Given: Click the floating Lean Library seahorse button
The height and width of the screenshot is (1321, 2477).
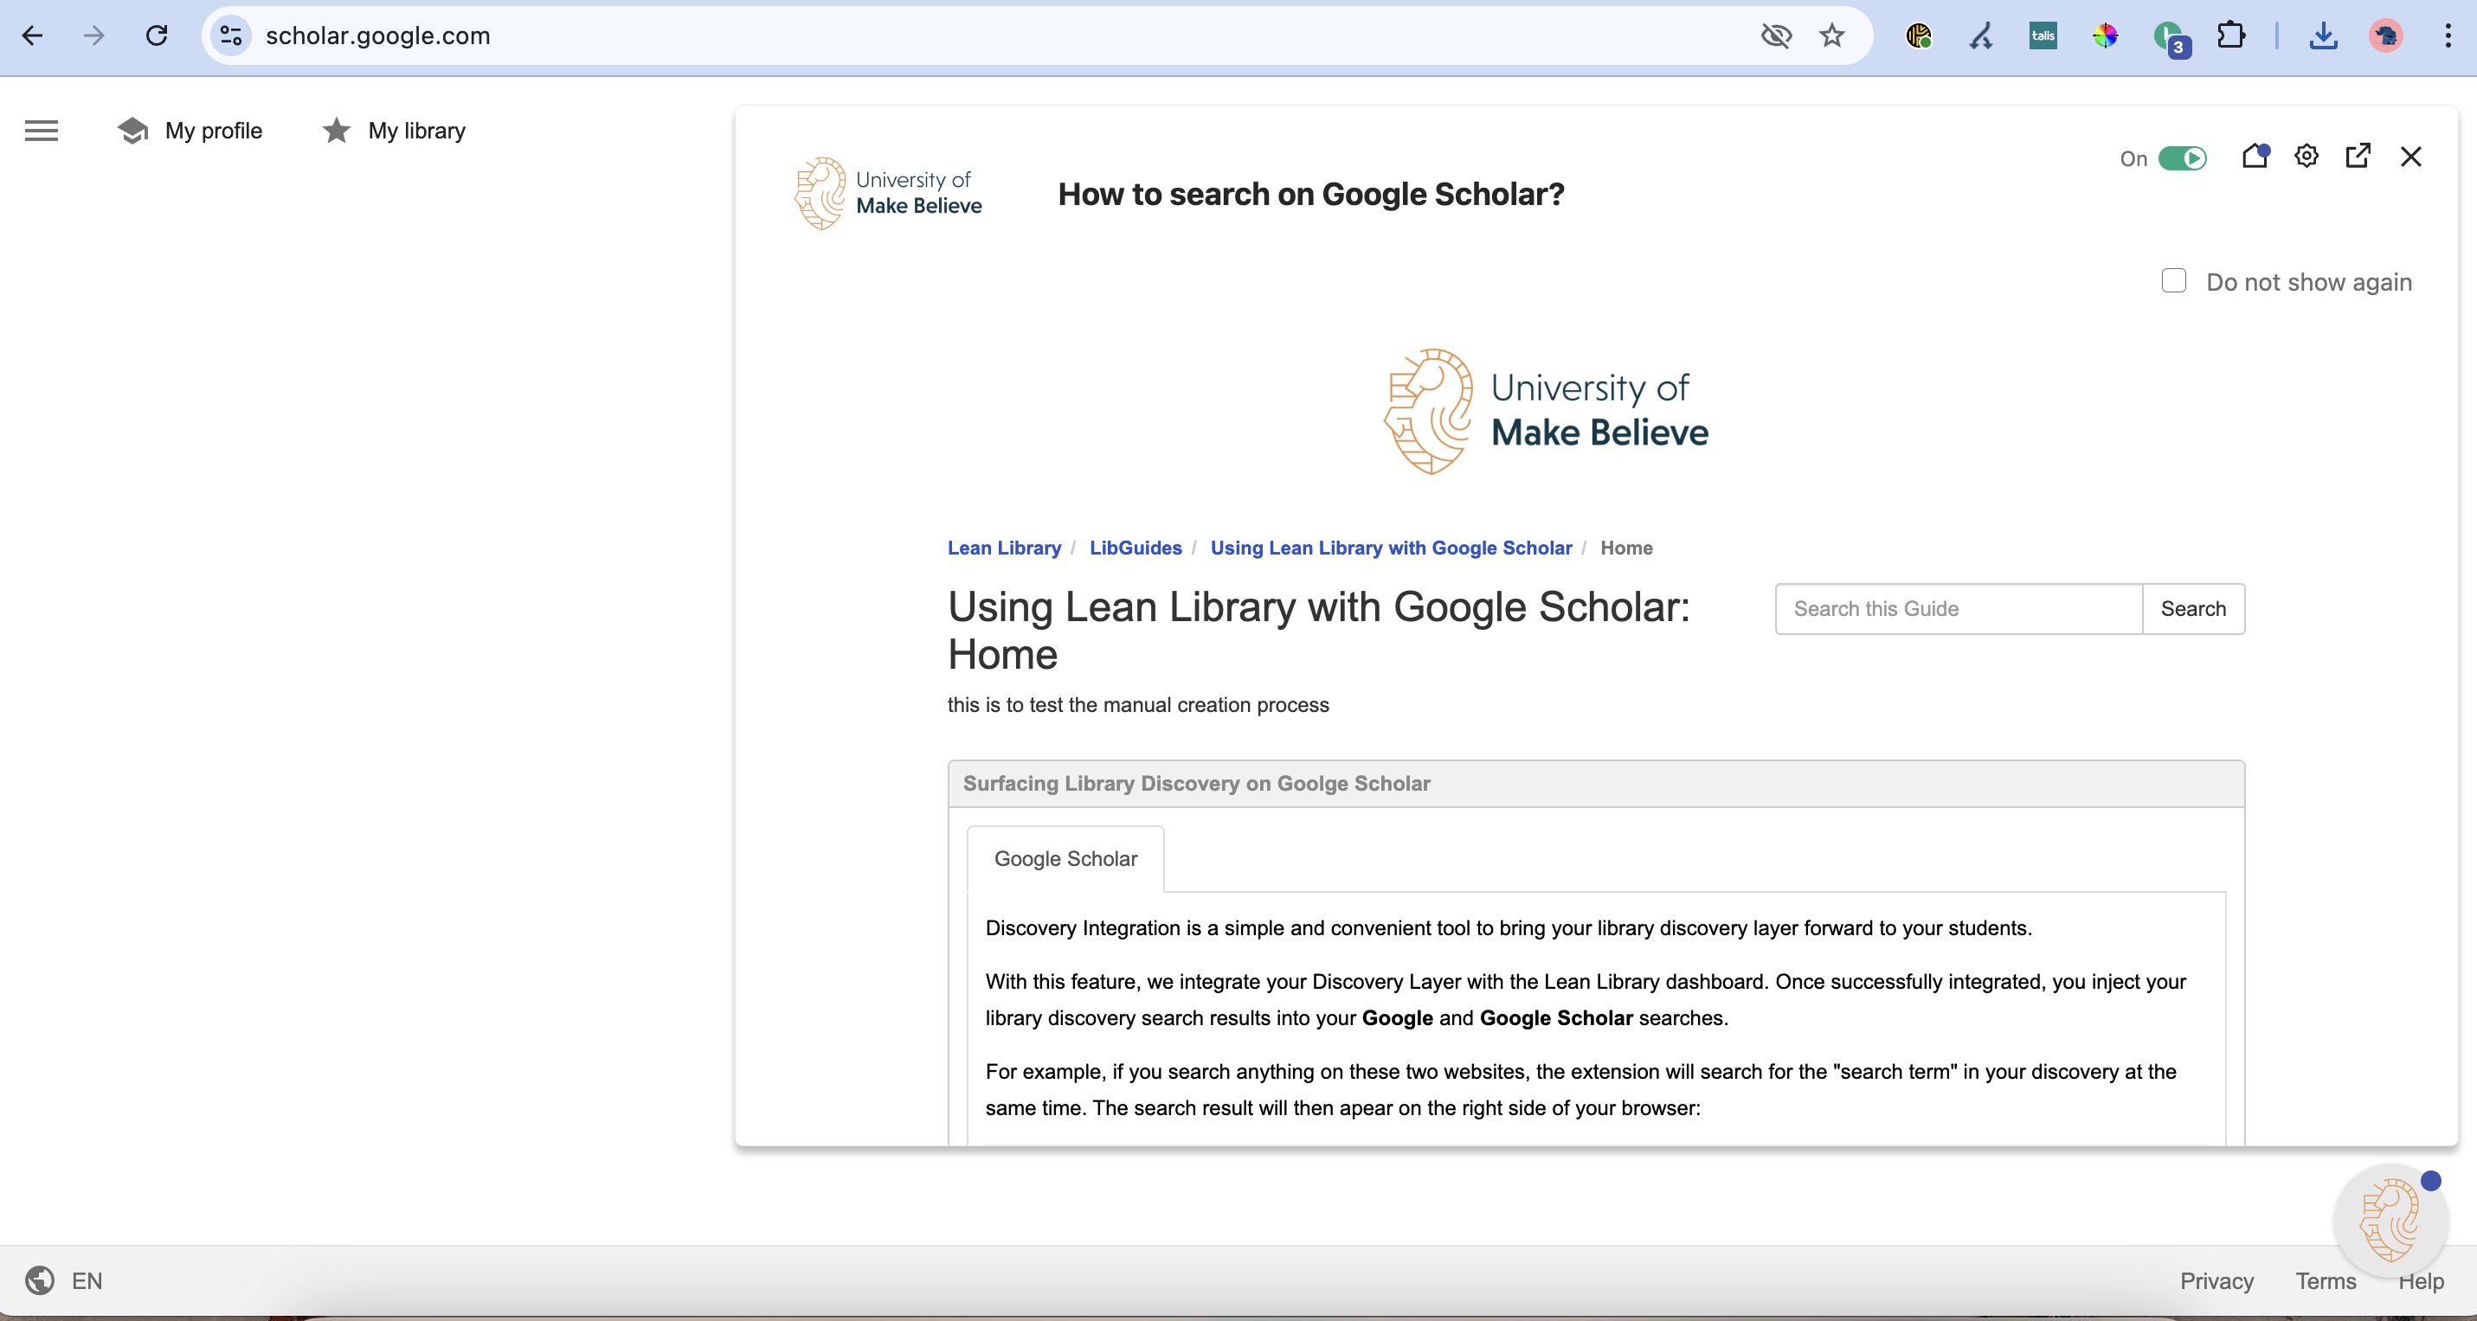Looking at the screenshot, I should 2390,1220.
